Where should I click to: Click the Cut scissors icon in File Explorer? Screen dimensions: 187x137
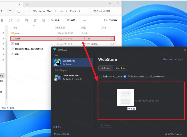tap(2, 20)
